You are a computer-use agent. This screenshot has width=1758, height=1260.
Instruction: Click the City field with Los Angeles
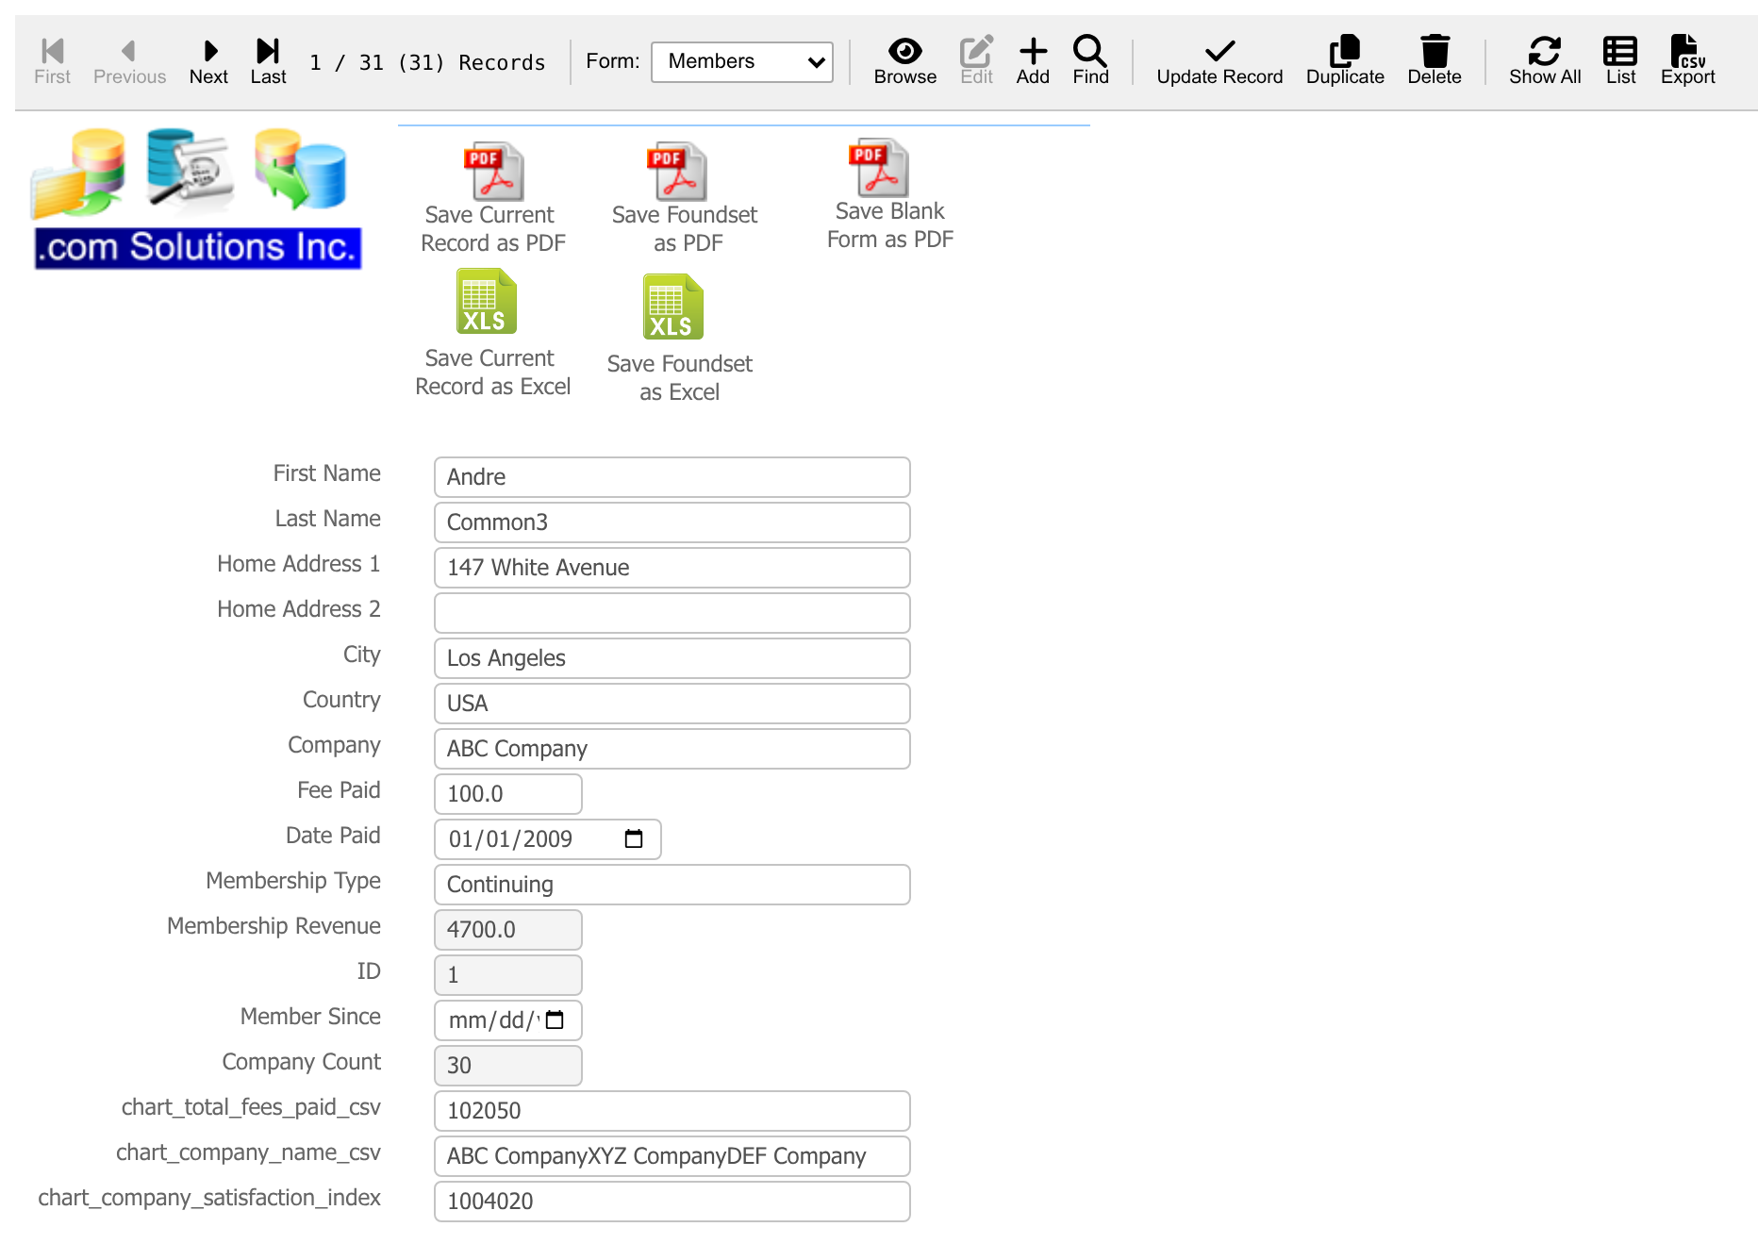pos(672,658)
